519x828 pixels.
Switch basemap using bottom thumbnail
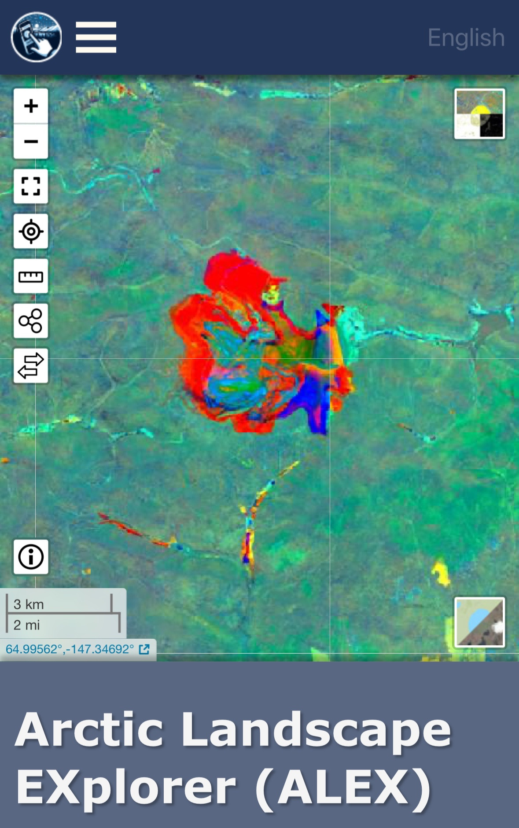[479, 622]
